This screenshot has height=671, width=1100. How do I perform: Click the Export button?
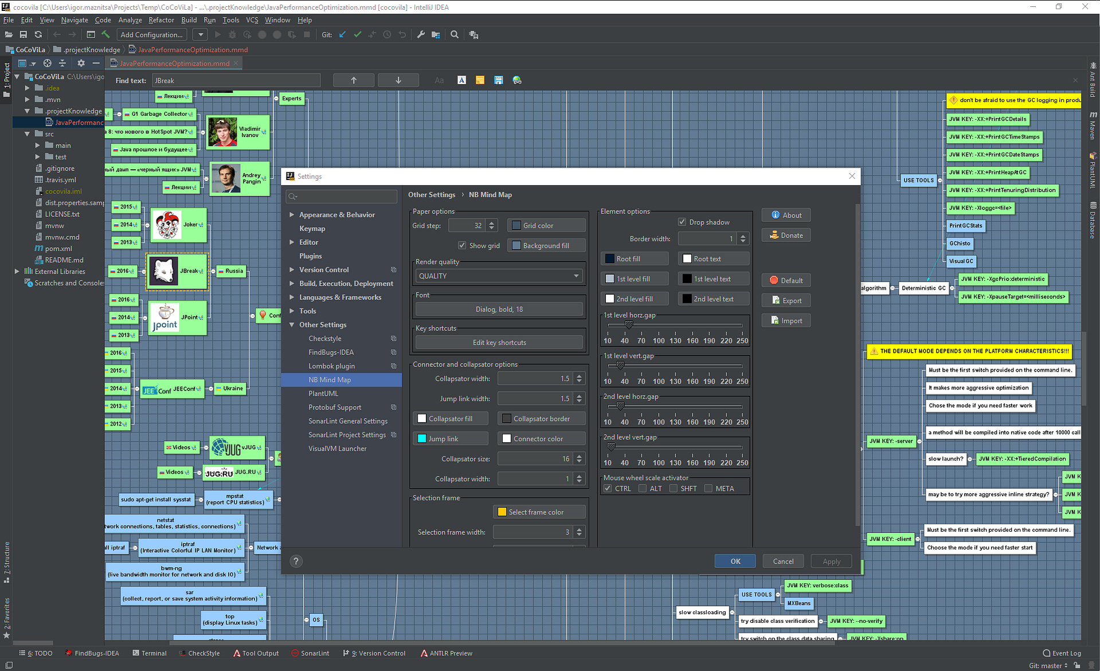click(x=786, y=301)
